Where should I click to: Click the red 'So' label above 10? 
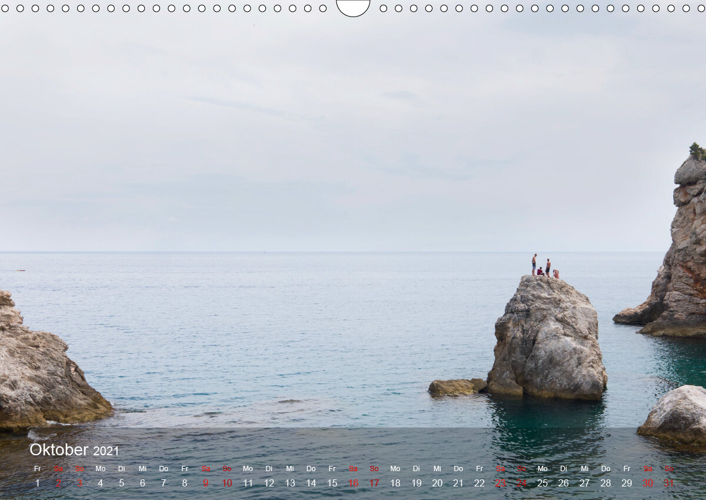[227, 469]
